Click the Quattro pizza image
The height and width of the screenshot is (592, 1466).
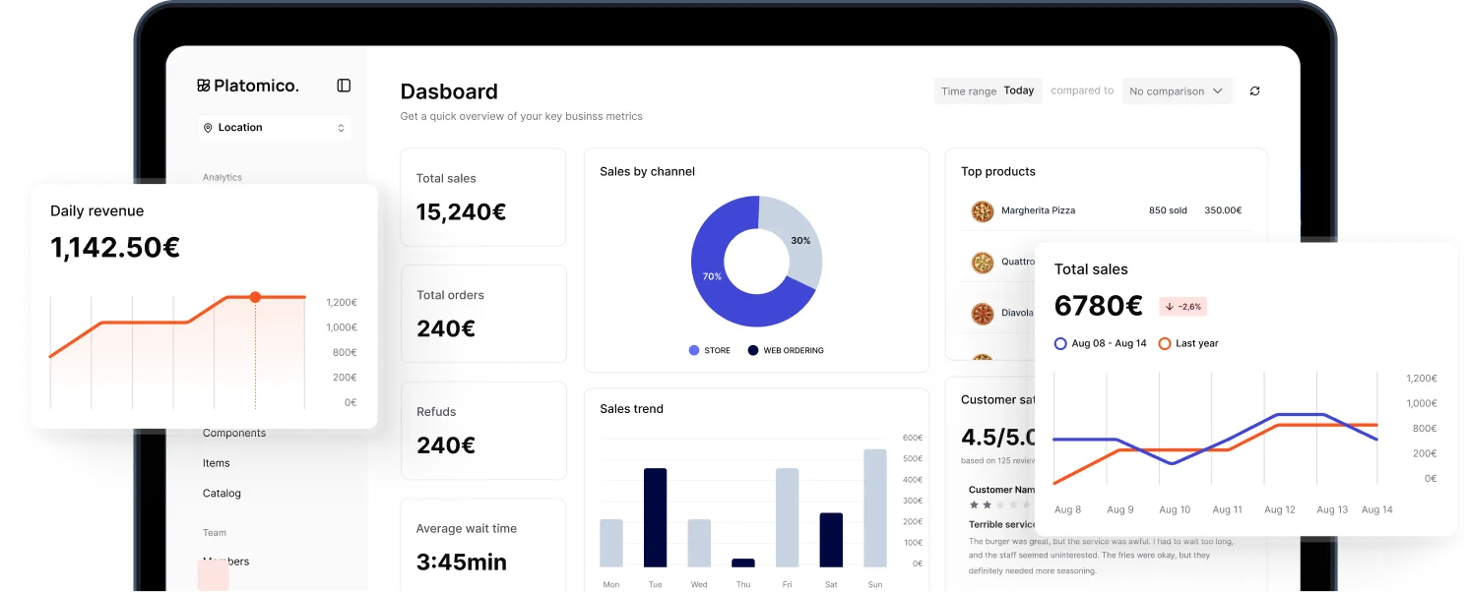[982, 262]
